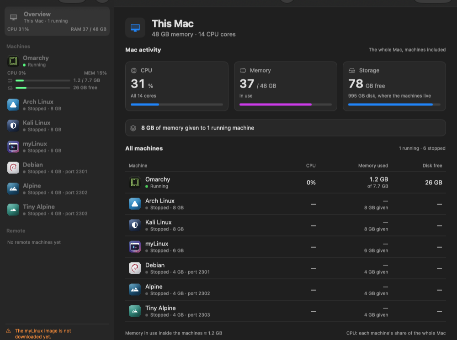Click Omarchy's "26 GB" disk free cell
The image size is (457, 340).
tap(433, 183)
